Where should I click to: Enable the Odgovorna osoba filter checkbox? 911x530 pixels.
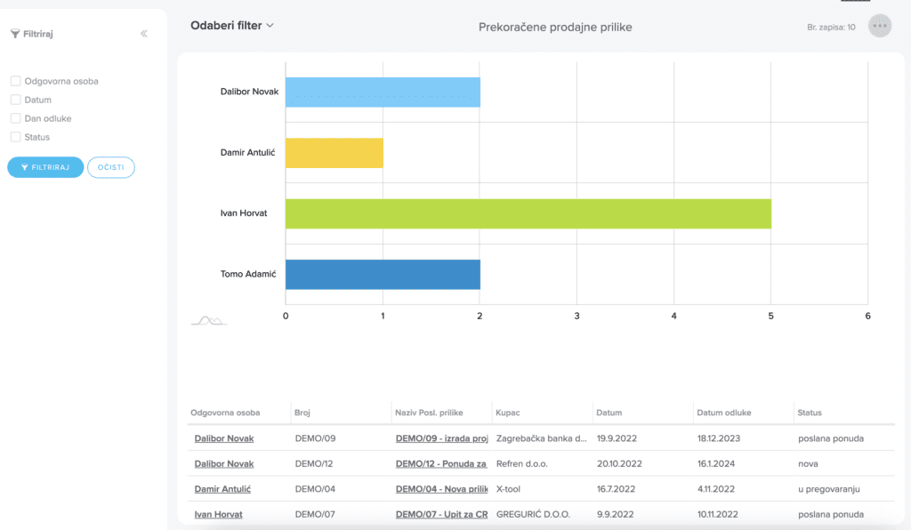click(x=16, y=81)
